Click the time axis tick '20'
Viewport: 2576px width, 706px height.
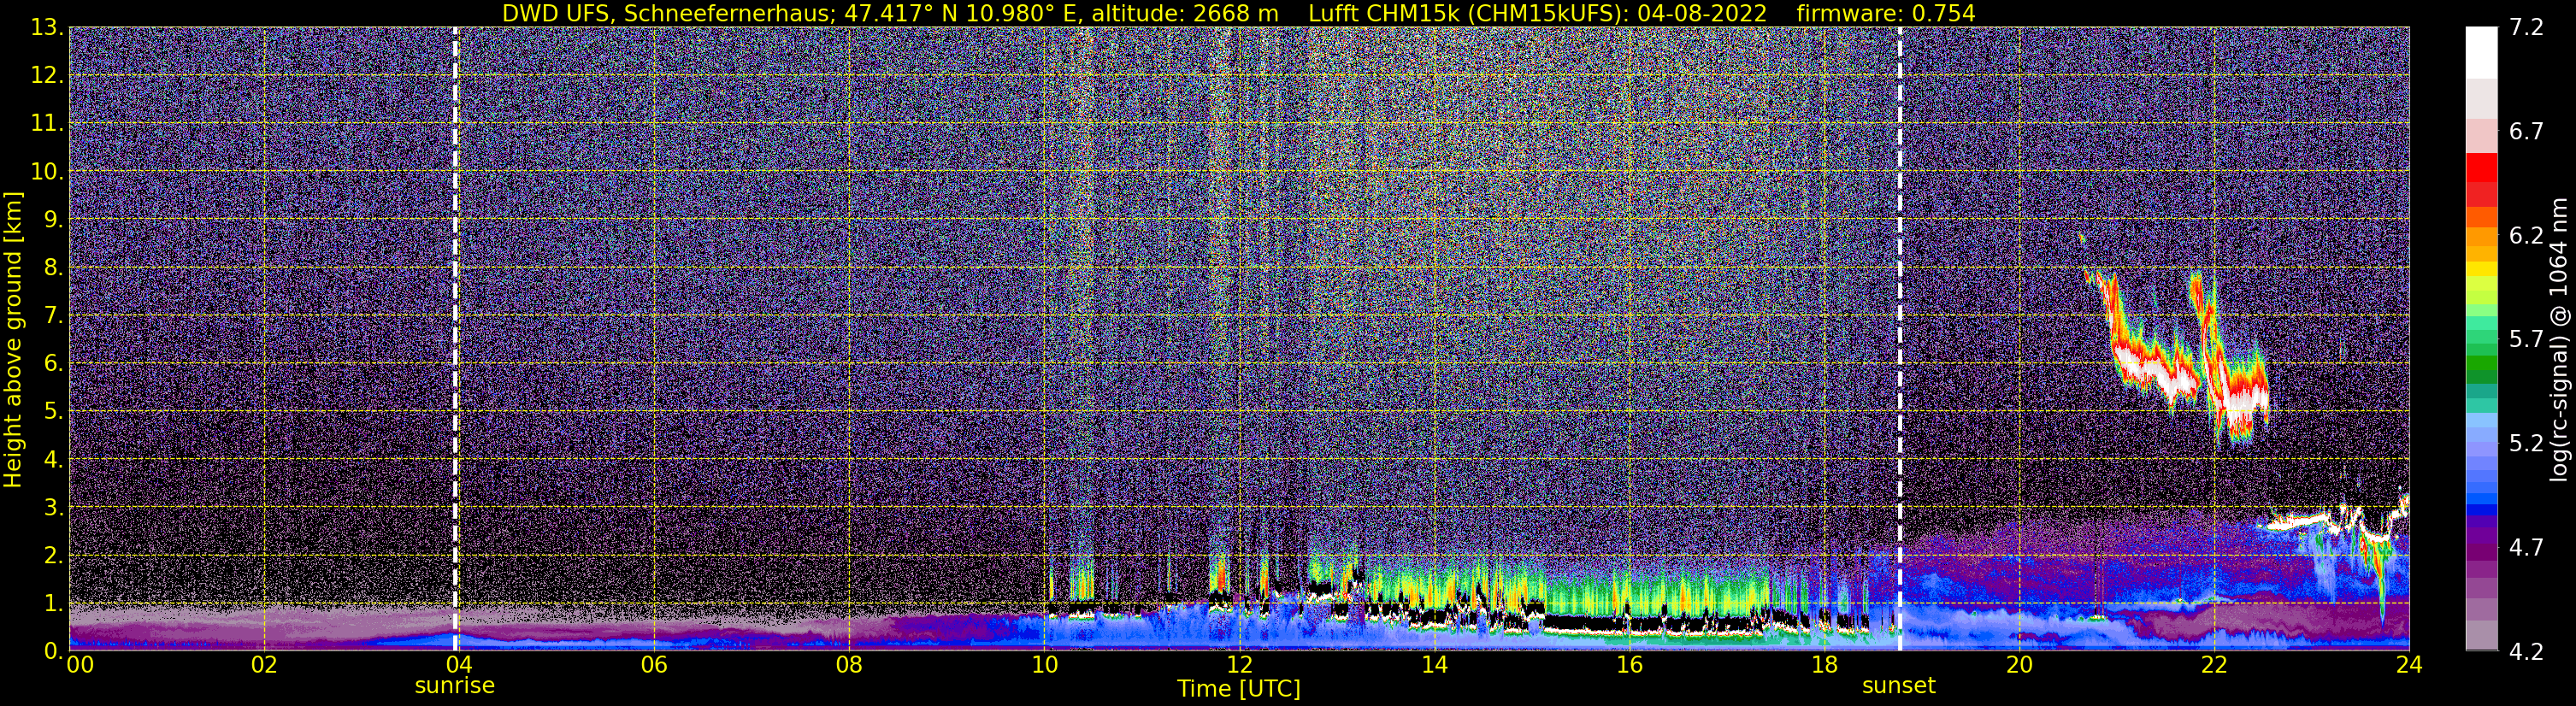point(2019,666)
